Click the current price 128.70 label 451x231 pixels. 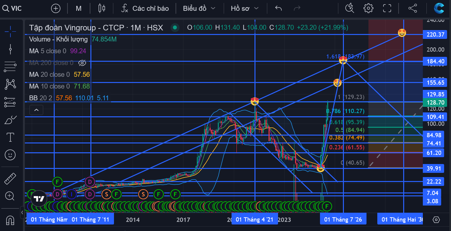click(435, 102)
